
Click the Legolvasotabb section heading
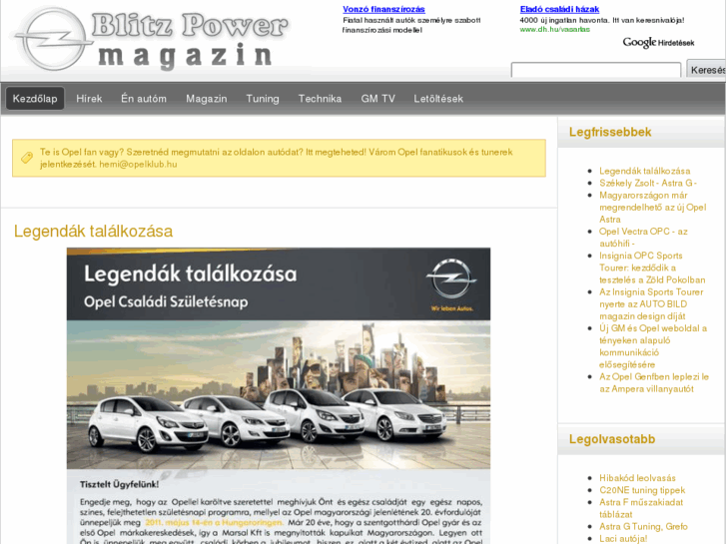click(x=611, y=439)
